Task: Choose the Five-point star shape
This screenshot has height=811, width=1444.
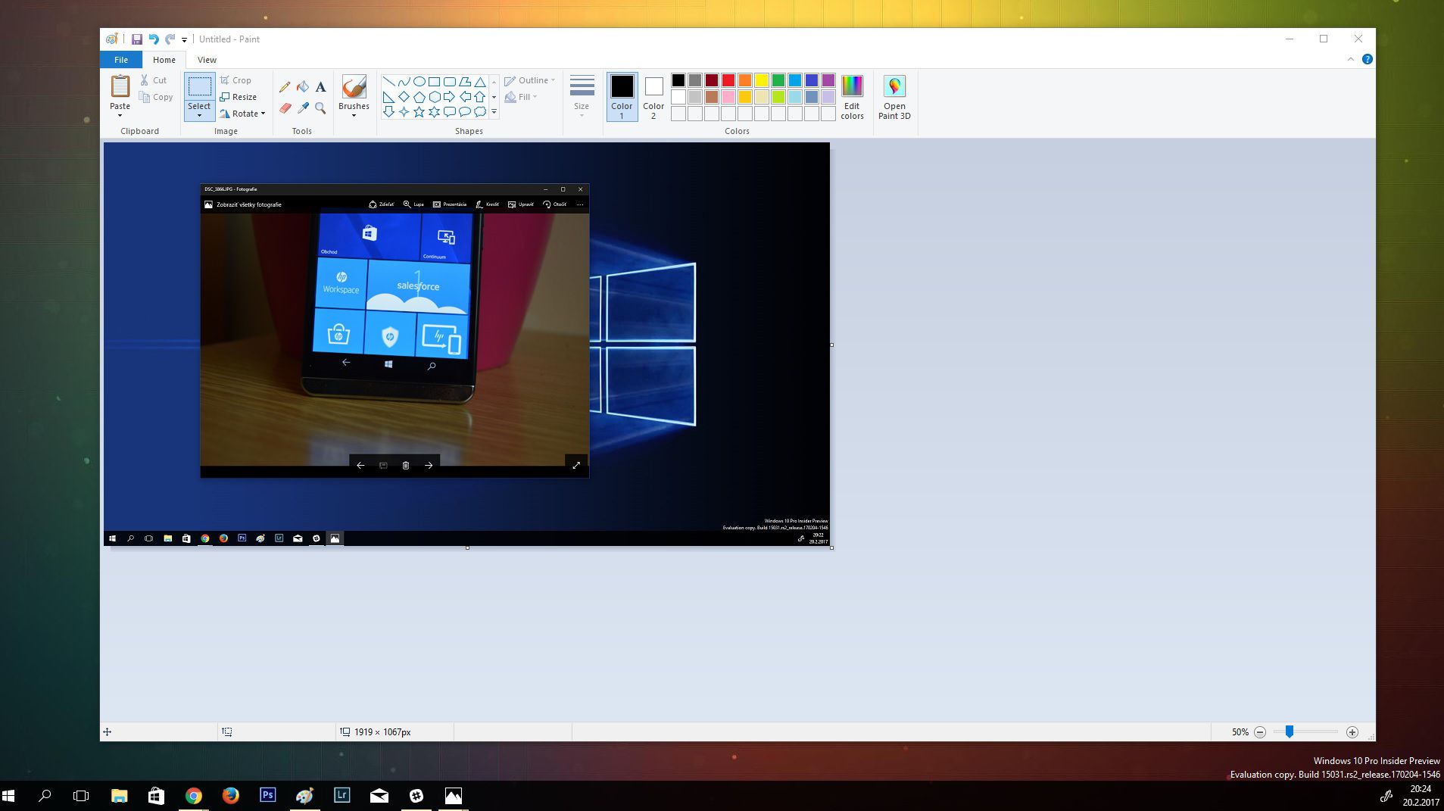Action: (x=419, y=112)
